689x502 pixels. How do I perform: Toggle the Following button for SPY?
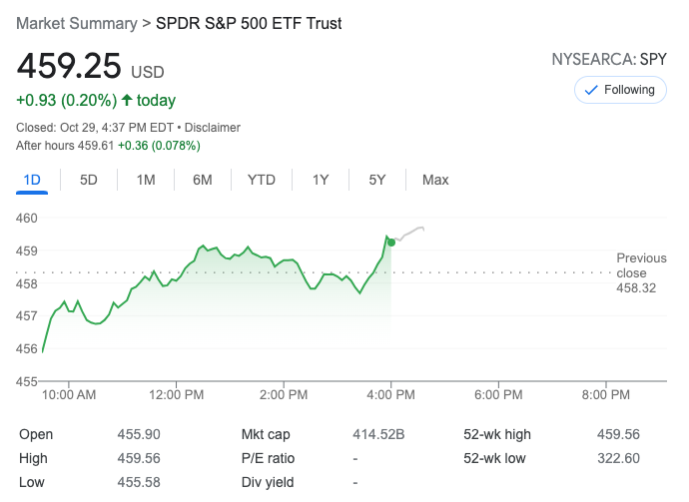[x=619, y=90]
